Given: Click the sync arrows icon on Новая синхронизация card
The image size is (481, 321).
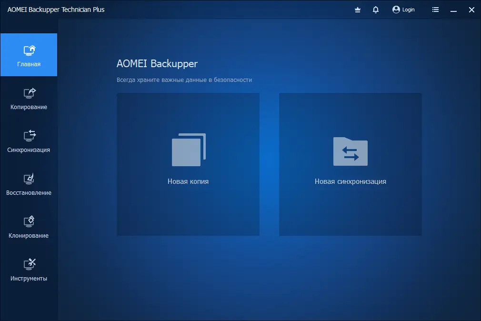Looking at the screenshot, I should click(350, 151).
